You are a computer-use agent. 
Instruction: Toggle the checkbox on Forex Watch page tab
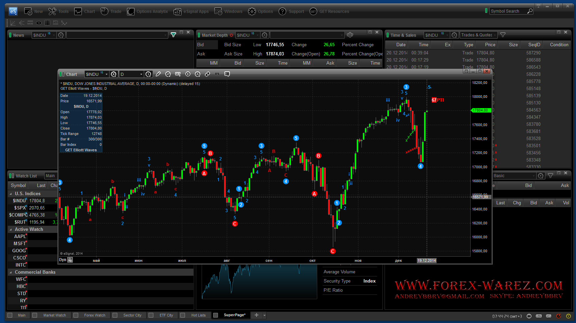(x=76, y=315)
